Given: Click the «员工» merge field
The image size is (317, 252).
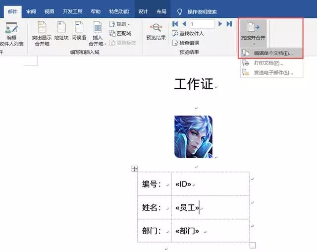Looking at the screenshot, I should tap(187, 208).
